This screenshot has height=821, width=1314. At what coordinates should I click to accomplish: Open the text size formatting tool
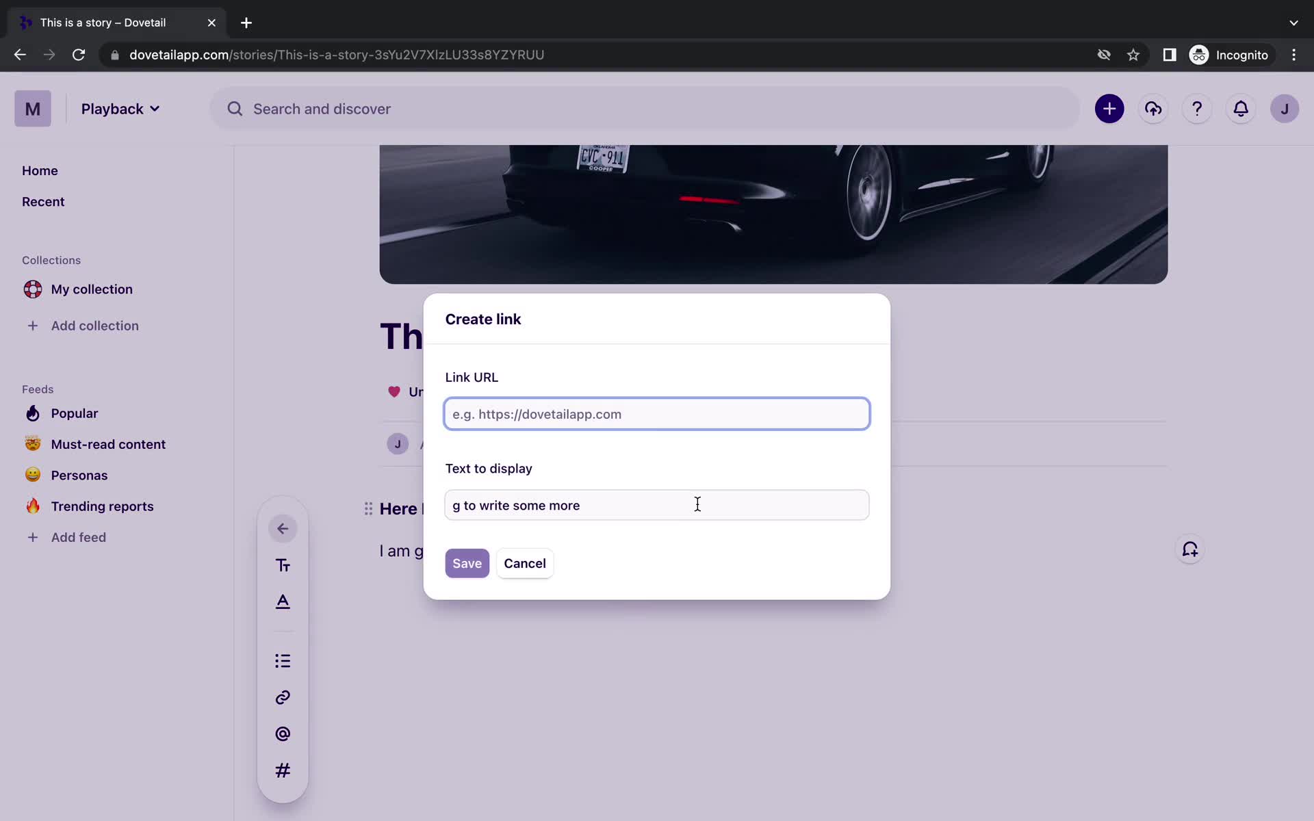click(x=283, y=565)
